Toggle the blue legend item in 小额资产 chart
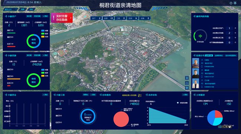This screenshot has width=241, height=134. pos(44,31)
